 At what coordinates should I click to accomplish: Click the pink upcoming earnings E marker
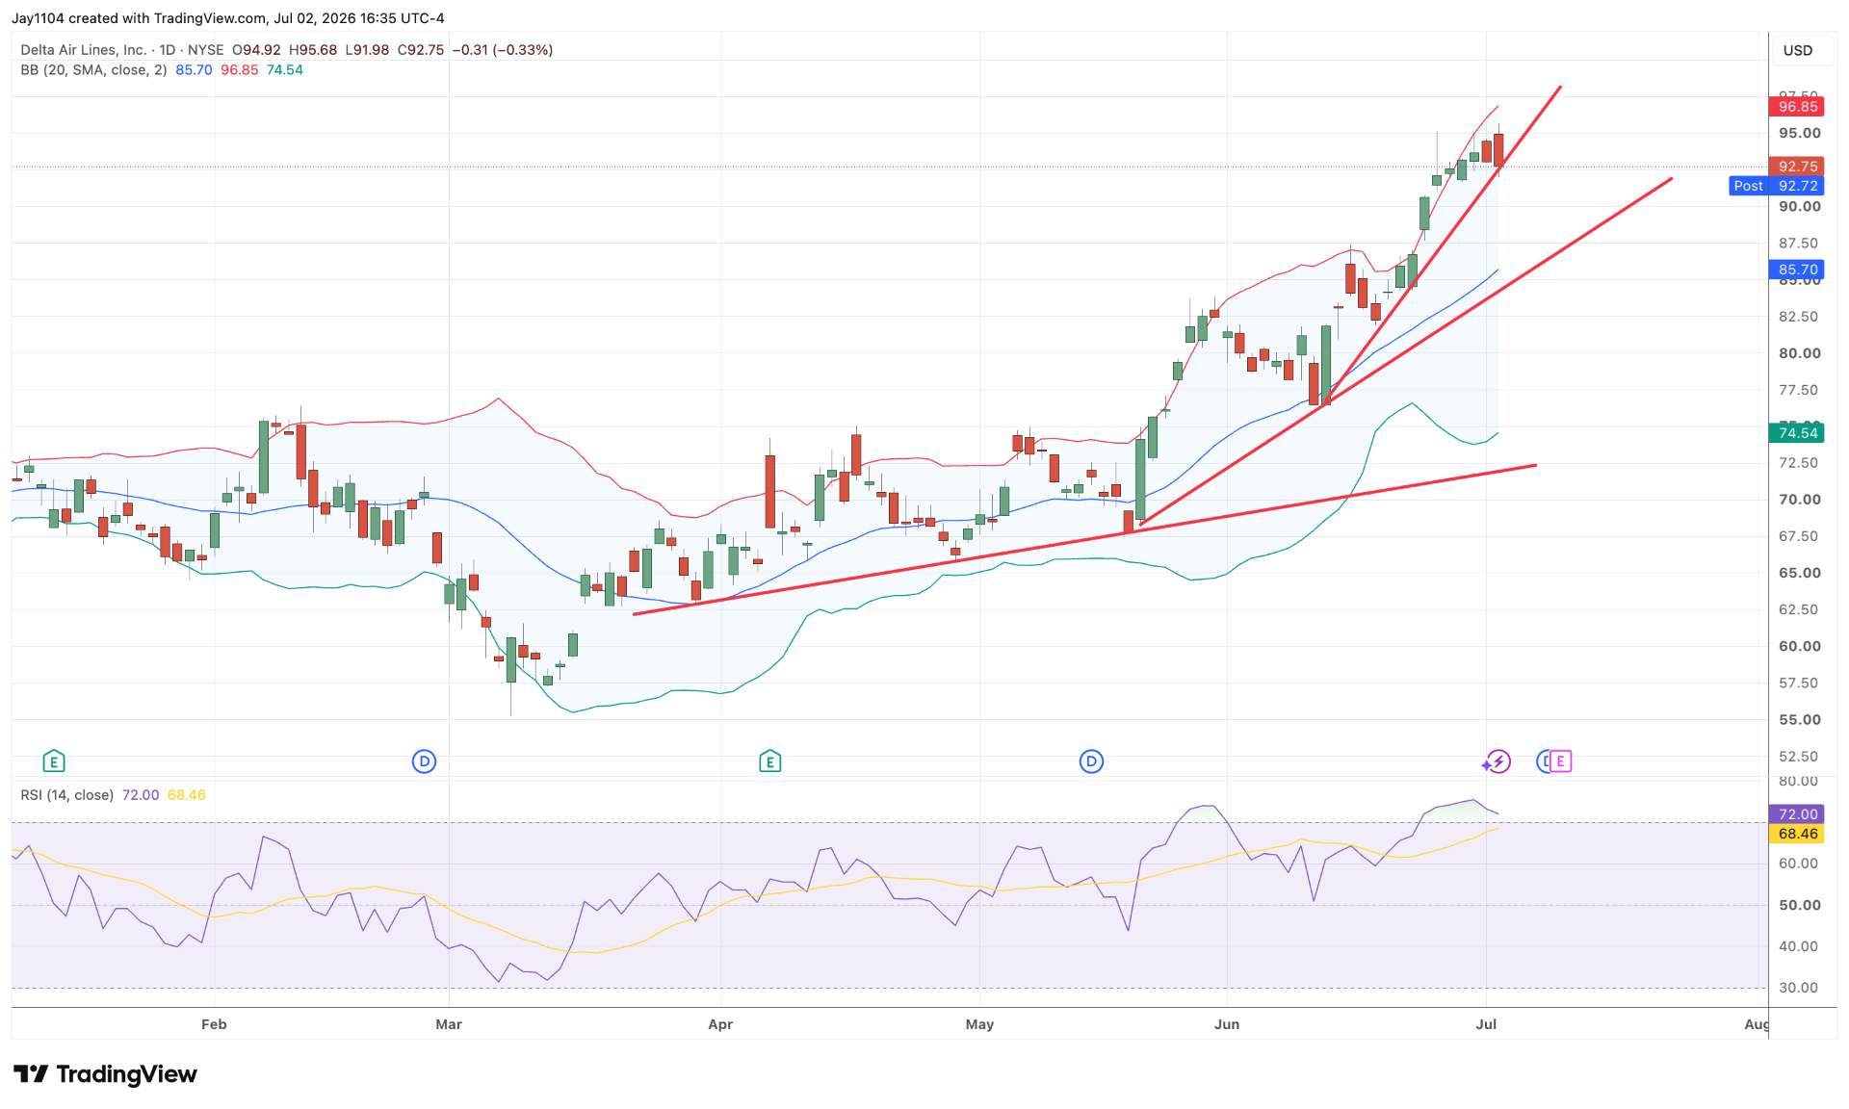pos(1560,761)
